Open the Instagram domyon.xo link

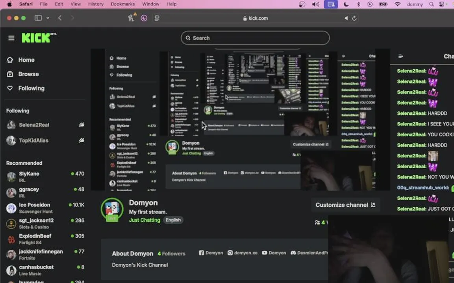pyautogui.click(x=242, y=253)
